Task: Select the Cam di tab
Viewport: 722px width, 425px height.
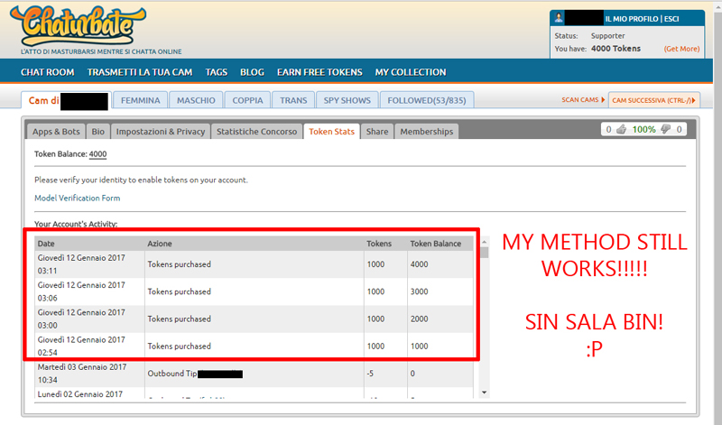Action: [66, 100]
